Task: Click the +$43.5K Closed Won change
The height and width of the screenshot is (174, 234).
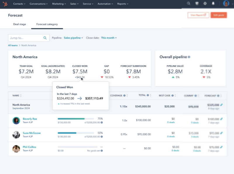Action: [80, 77]
